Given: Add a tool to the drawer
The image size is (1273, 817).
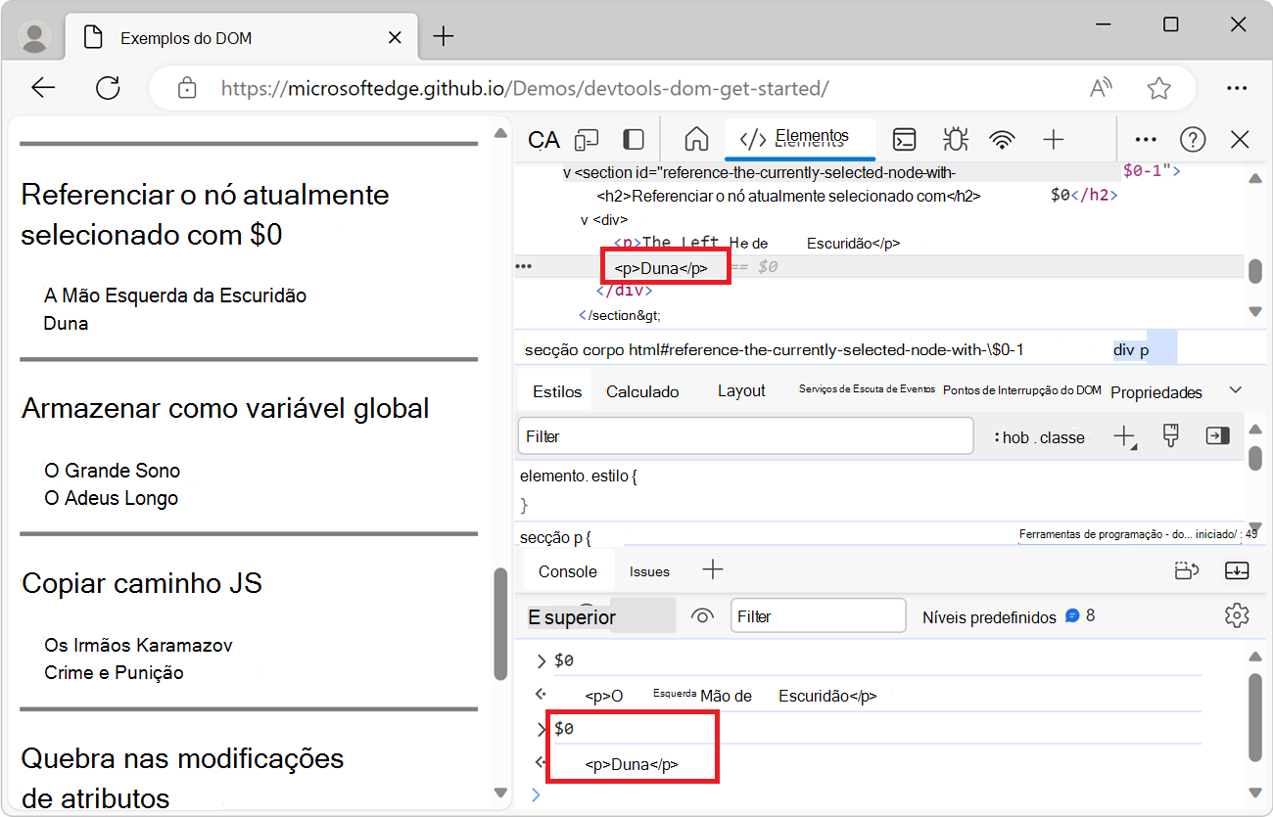Looking at the screenshot, I should pyautogui.click(x=713, y=570).
